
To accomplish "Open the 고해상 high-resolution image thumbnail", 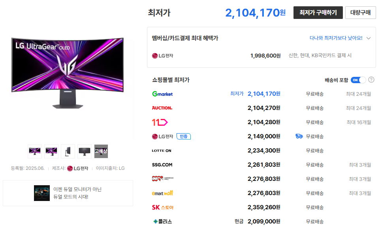I will (101, 151).
